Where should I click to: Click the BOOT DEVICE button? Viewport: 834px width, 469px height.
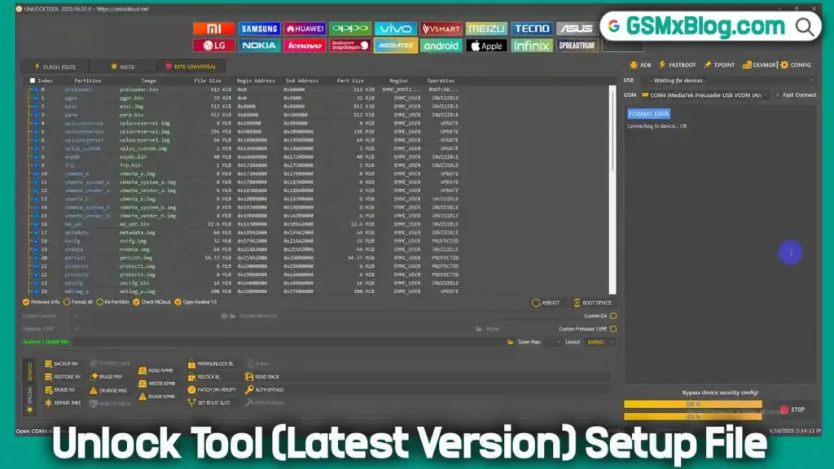tap(593, 303)
